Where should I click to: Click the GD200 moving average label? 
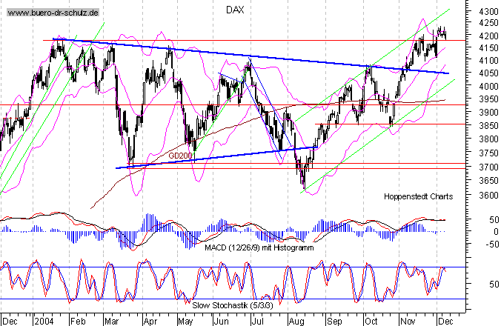click(x=181, y=156)
